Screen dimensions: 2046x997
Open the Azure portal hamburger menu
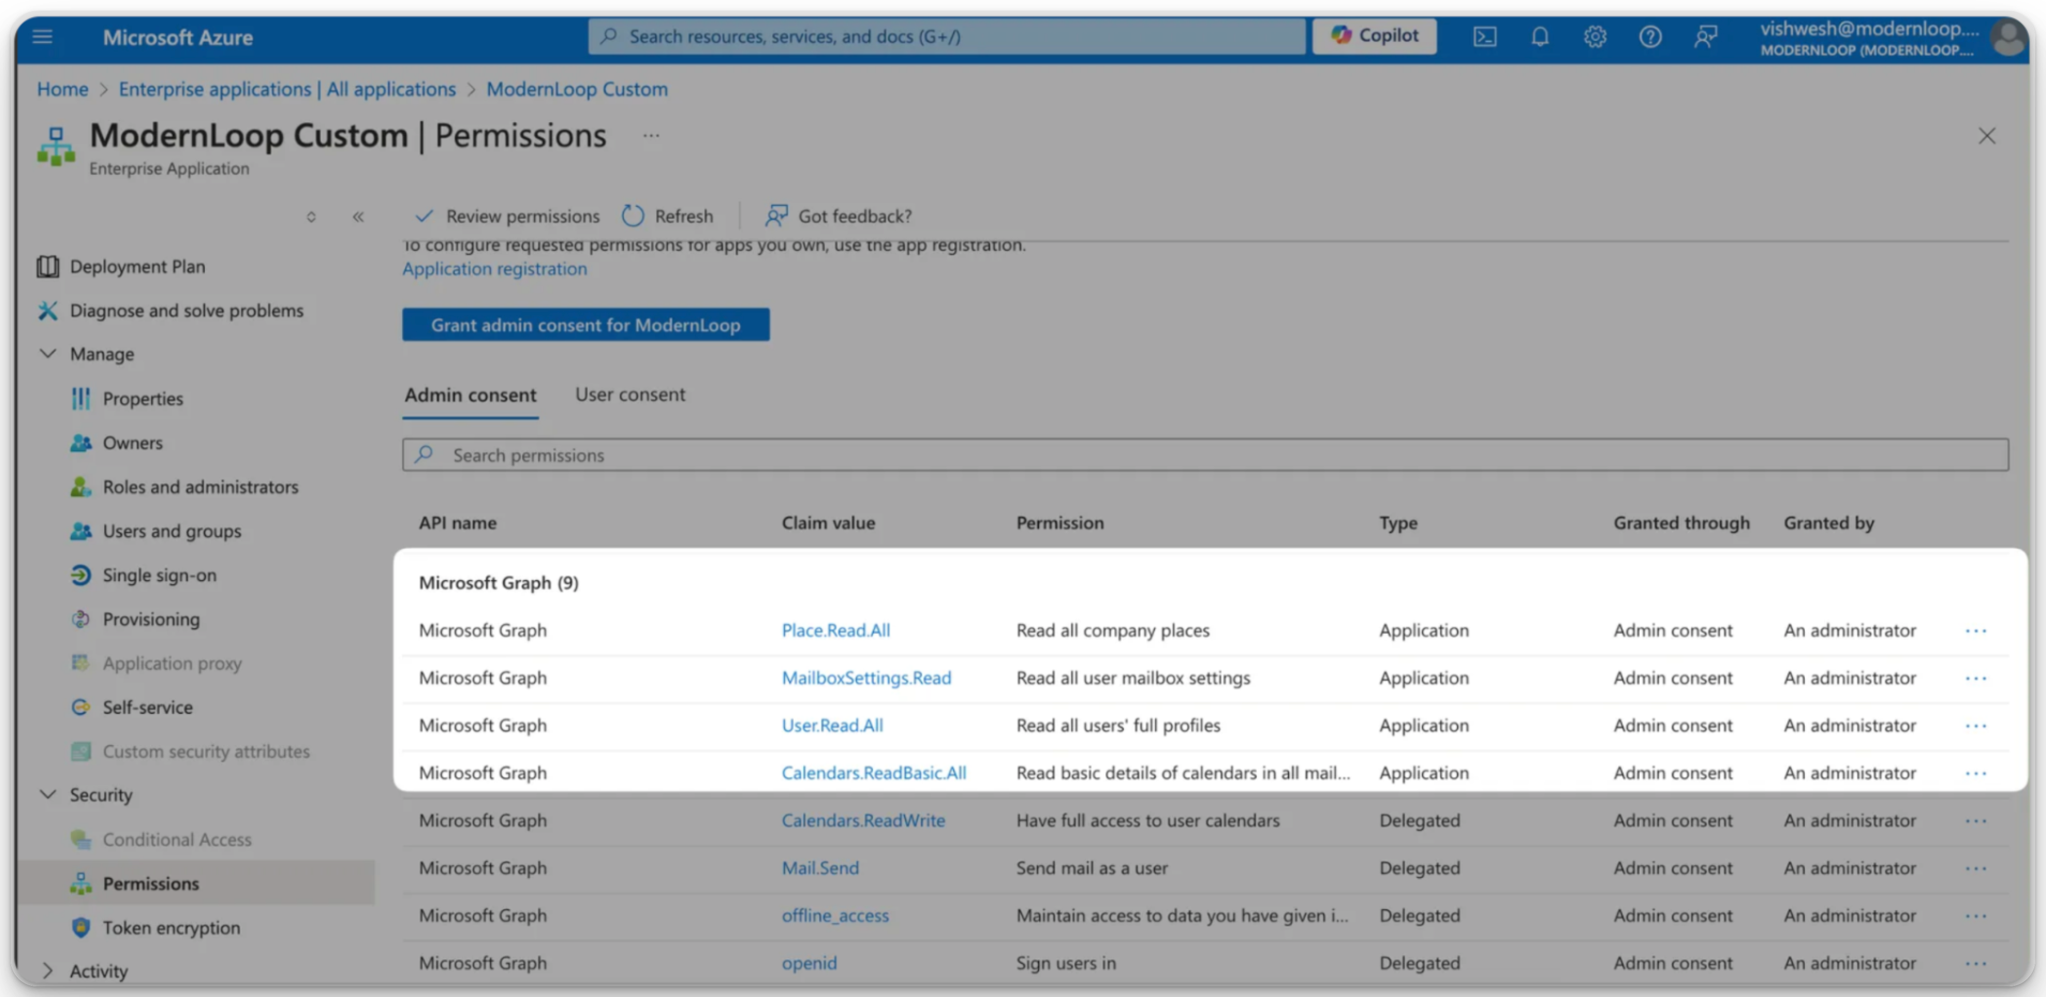pos(42,36)
